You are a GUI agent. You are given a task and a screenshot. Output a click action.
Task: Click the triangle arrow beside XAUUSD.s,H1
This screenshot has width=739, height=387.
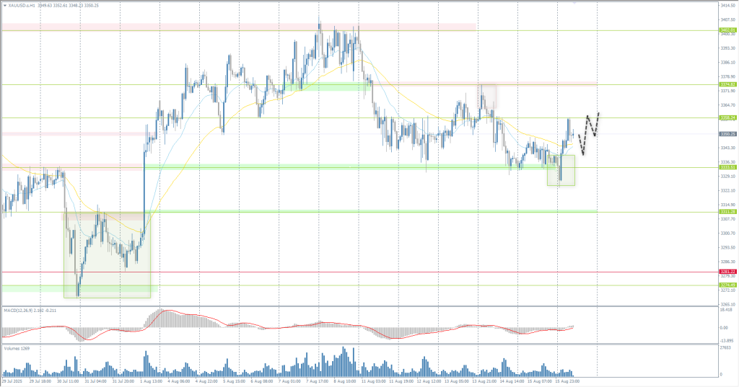4,5
